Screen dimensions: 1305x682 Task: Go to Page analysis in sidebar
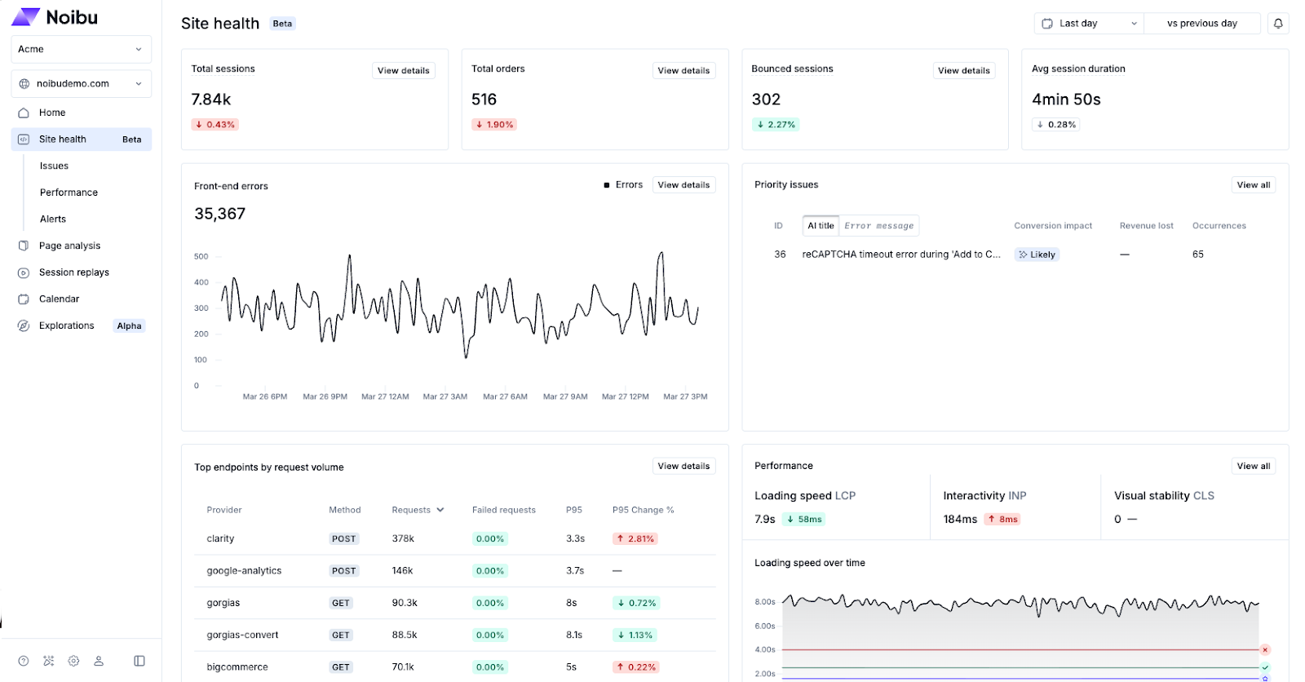click(x=69, y=246)
